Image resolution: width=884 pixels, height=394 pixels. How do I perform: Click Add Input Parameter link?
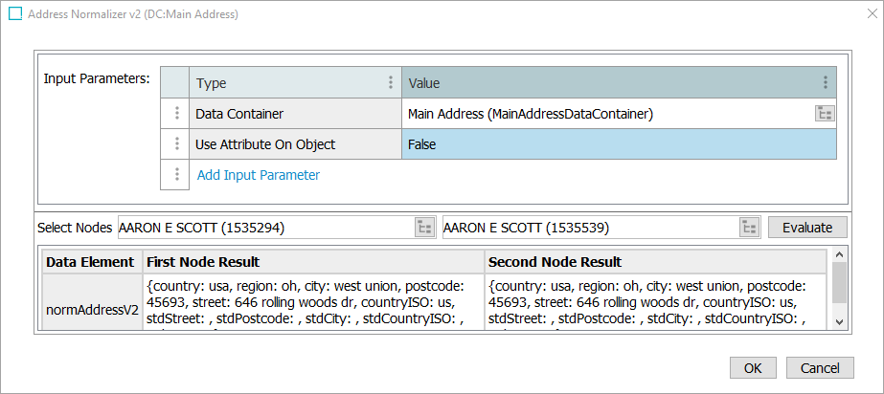pyautogui.click(x=258, y=175)
